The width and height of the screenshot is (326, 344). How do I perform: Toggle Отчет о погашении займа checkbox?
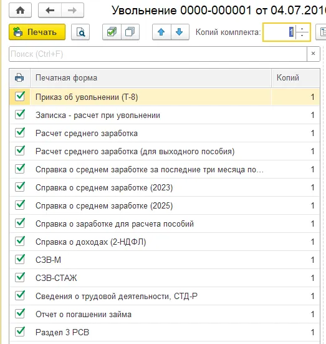[x=20, y=313]
